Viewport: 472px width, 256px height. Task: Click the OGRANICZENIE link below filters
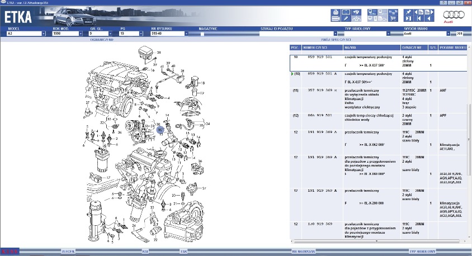(x=102, y=40)
